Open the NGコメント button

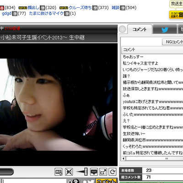(x=172, y=42)
